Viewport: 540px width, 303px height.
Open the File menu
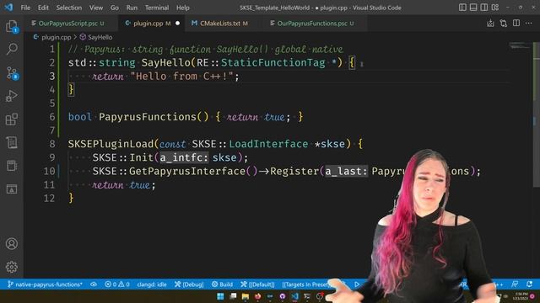point(25,8)
